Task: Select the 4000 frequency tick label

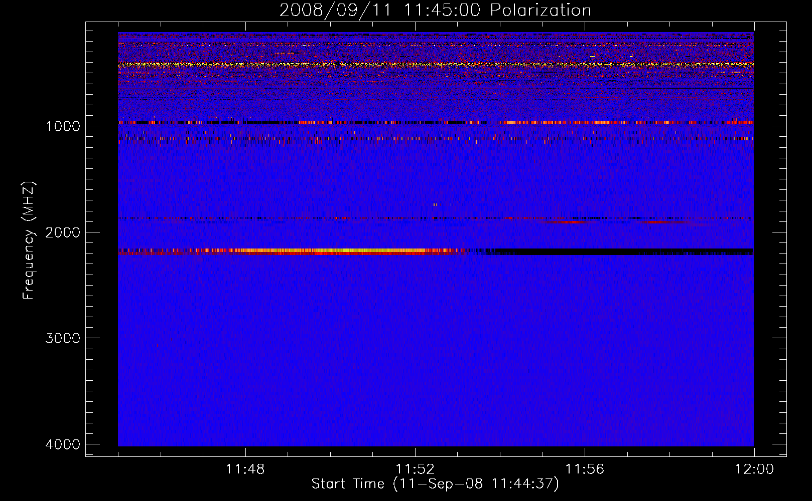Action: point(63,444)
